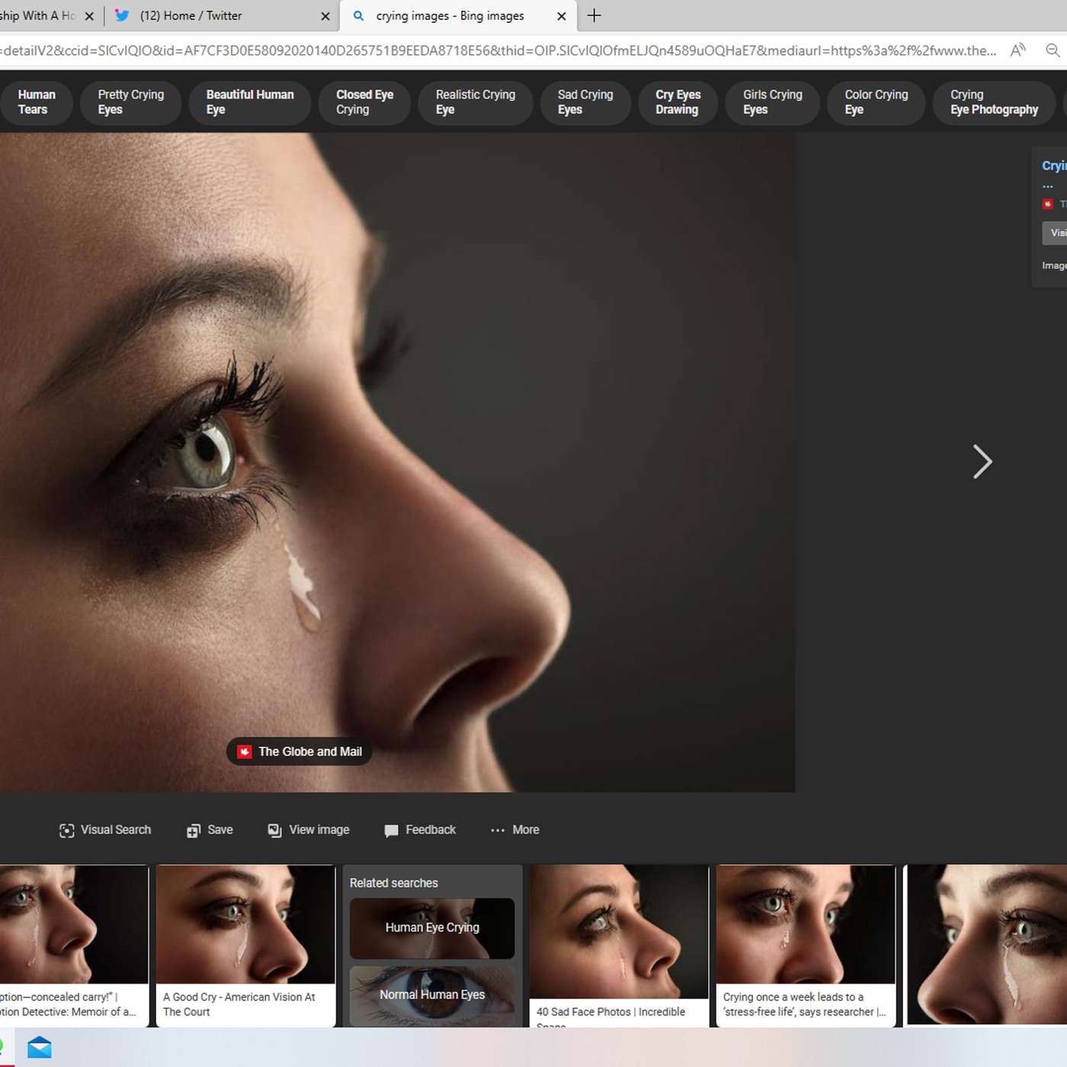This screenshot has width=1067, height=1067.
Task: Switch to the Twitter Home tab
Action: coord(221,15)
